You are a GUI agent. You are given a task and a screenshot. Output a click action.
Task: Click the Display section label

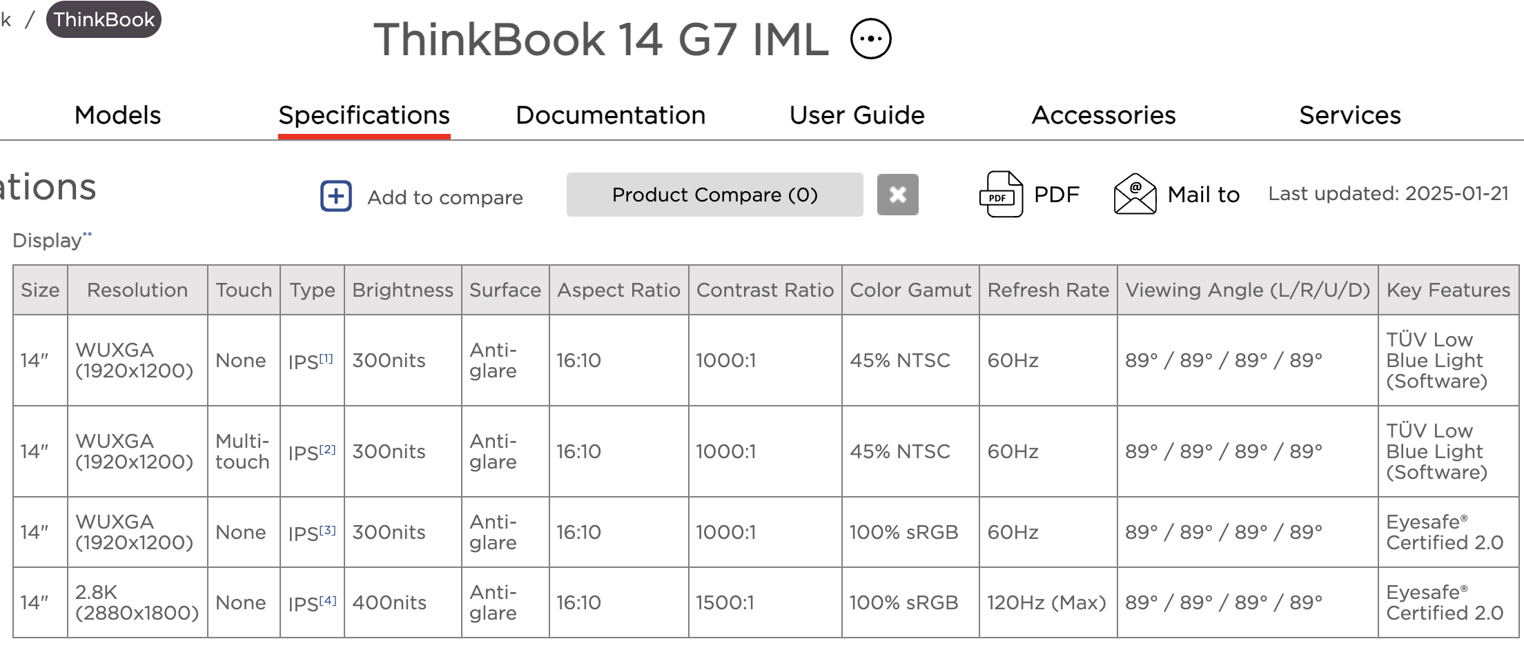tap(47, 241)
